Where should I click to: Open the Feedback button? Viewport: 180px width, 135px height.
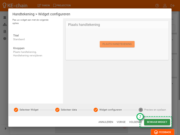[162, 132]
